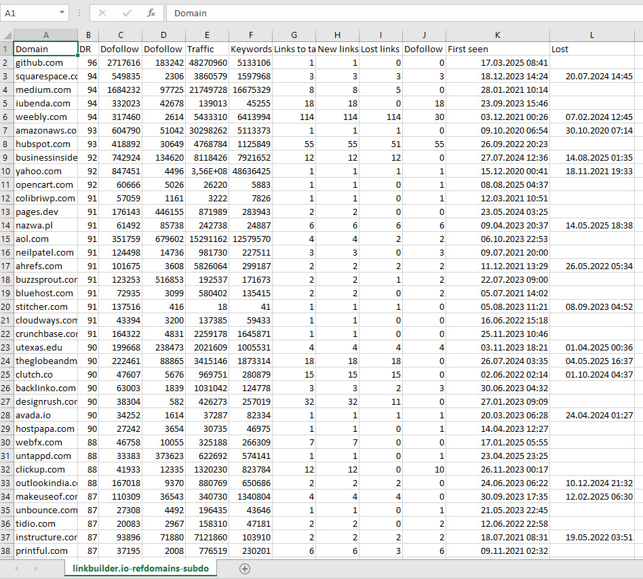
Task: Select the linkbuilder.io-refdomains-subdo sheet tab
Action: [x=140, y=568]
